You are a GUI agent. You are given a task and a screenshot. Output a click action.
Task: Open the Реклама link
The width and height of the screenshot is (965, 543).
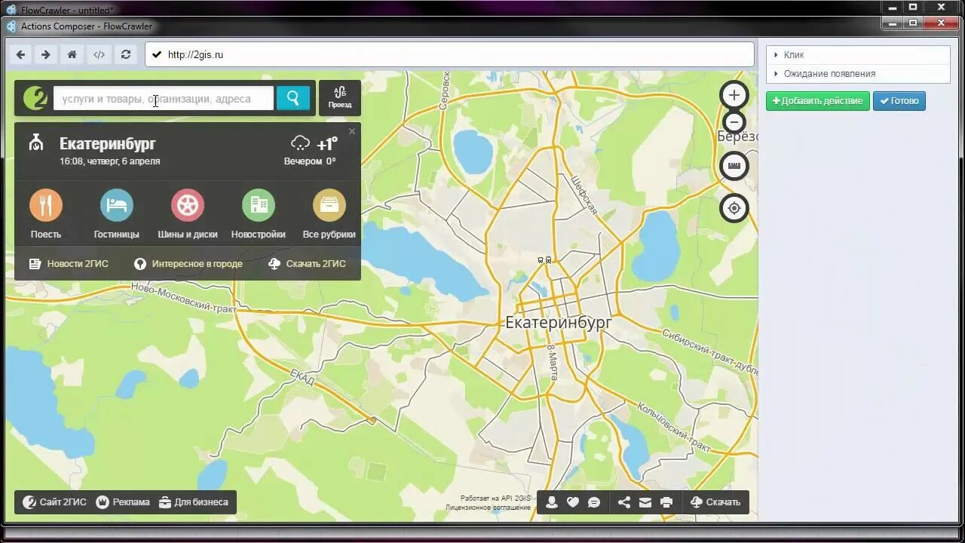[x=123, y=502]
